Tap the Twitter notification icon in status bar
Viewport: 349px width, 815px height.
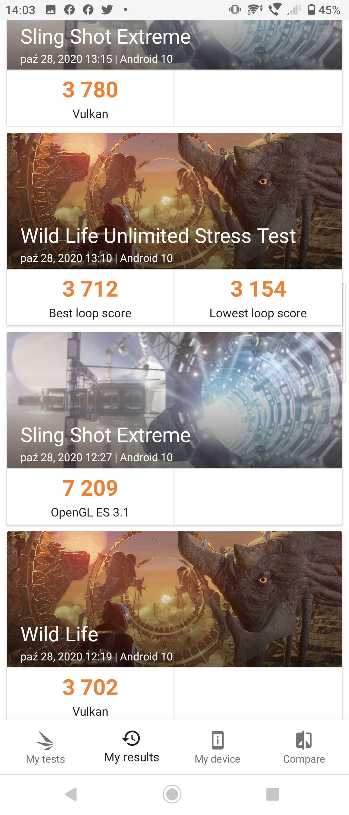[x=107, y=10]
